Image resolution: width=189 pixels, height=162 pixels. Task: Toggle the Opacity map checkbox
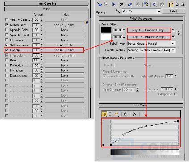tap(7, 50)
